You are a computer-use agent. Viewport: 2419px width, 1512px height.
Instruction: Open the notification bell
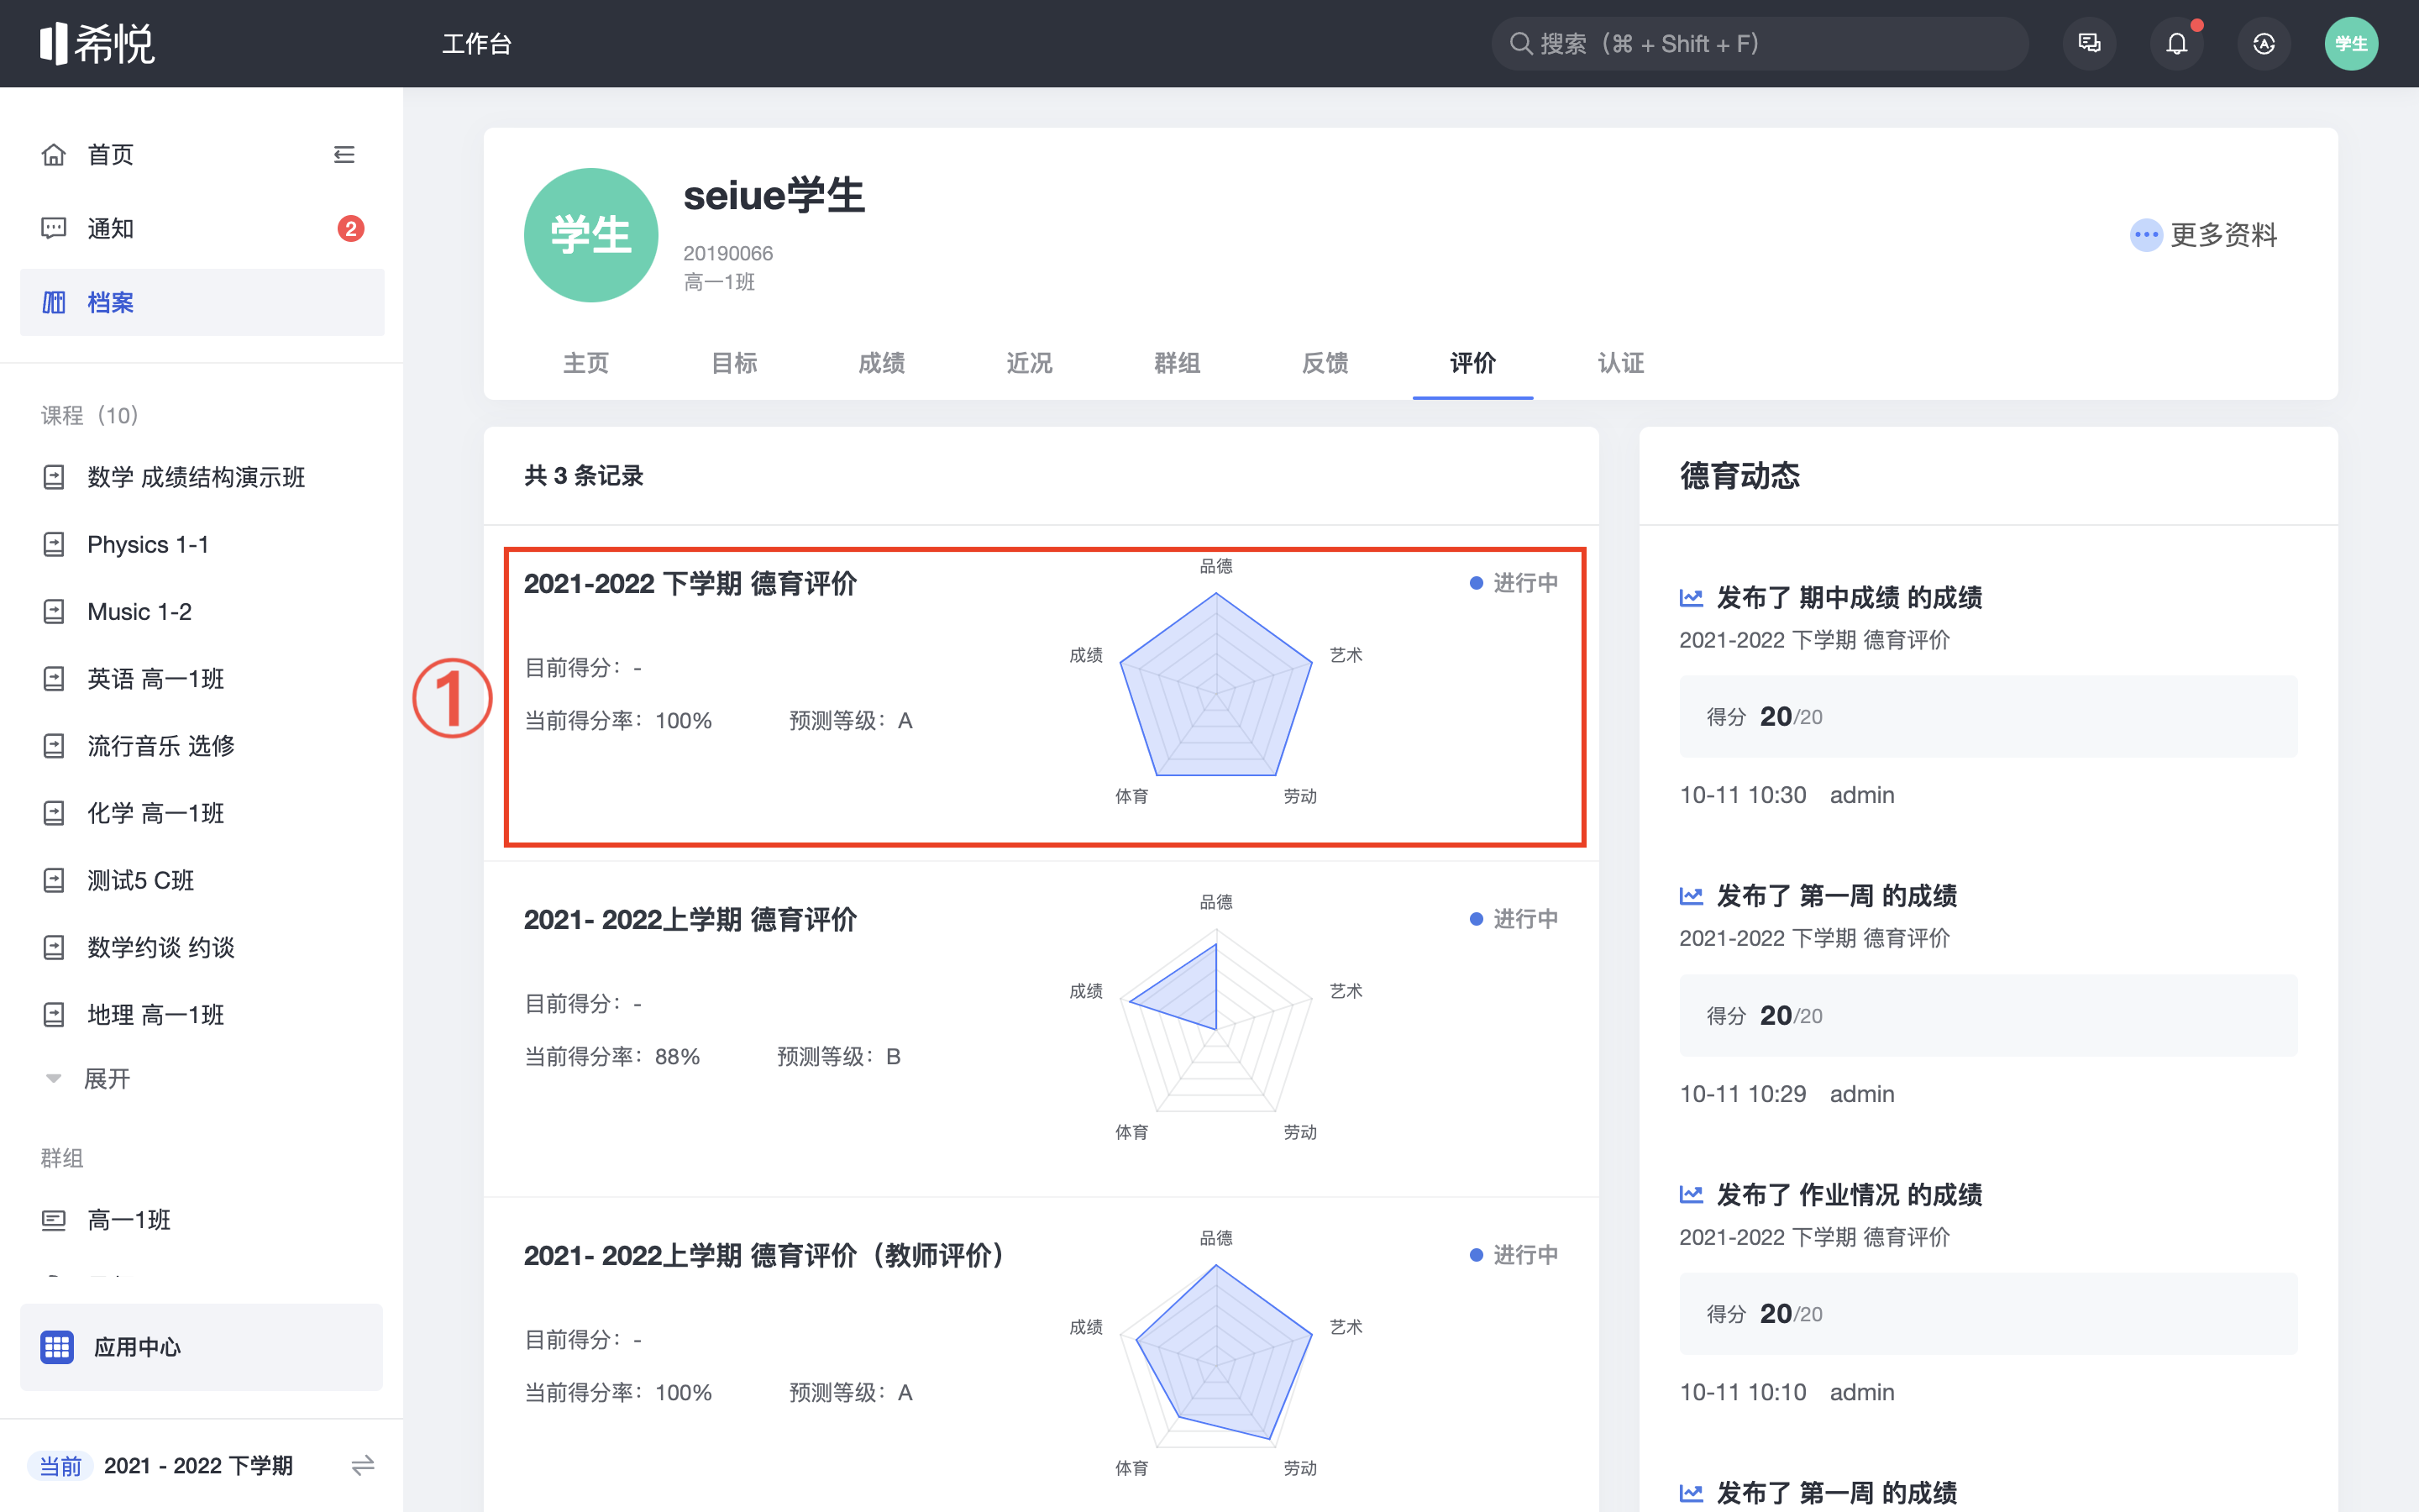(2176, 44)
